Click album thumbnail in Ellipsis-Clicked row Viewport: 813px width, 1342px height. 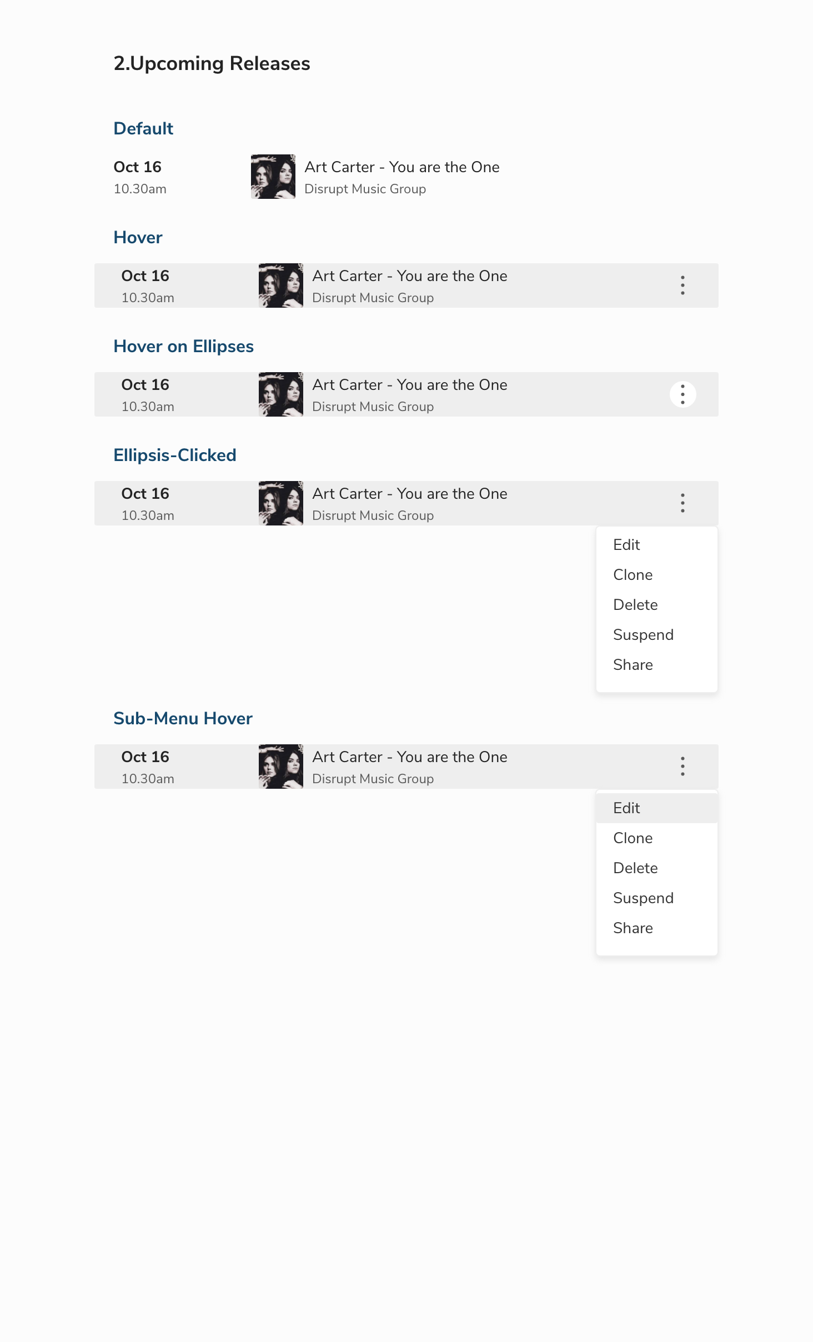tap(281, 503)
